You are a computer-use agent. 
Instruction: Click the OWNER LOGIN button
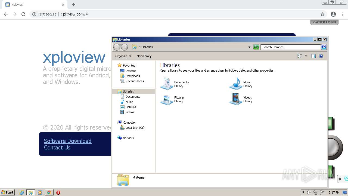click(x=324, y=22)
